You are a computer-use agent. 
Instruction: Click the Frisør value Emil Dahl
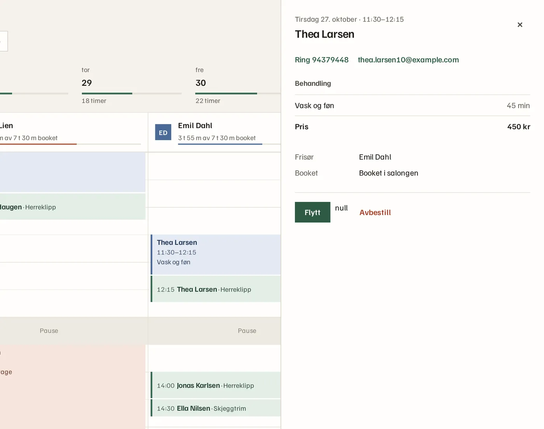(375, 157)
